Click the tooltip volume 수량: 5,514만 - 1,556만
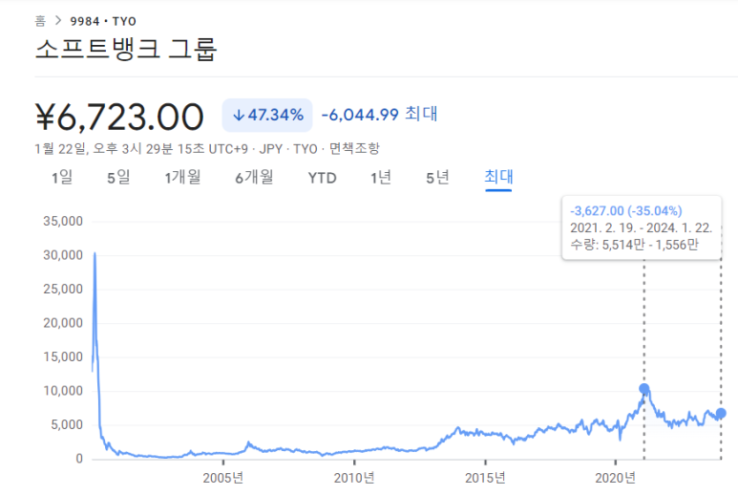Image resolution: width=738 pixels, height=496 pixels. pos(635,245)
